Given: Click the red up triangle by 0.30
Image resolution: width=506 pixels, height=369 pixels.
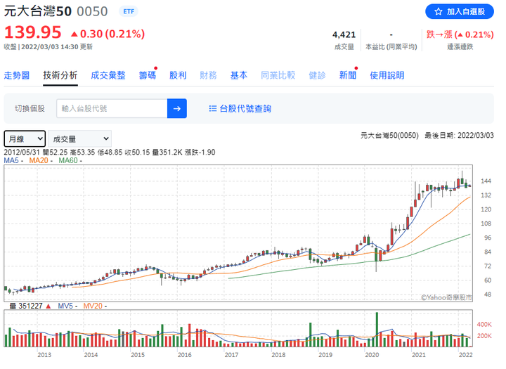Looking at the screenshot, I should (74, 34).
